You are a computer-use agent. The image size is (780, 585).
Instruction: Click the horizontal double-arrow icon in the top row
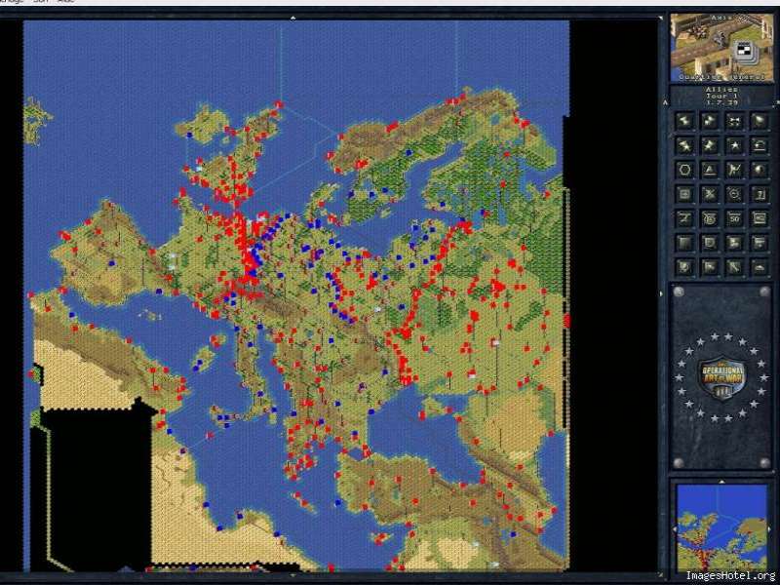point(735,121)
